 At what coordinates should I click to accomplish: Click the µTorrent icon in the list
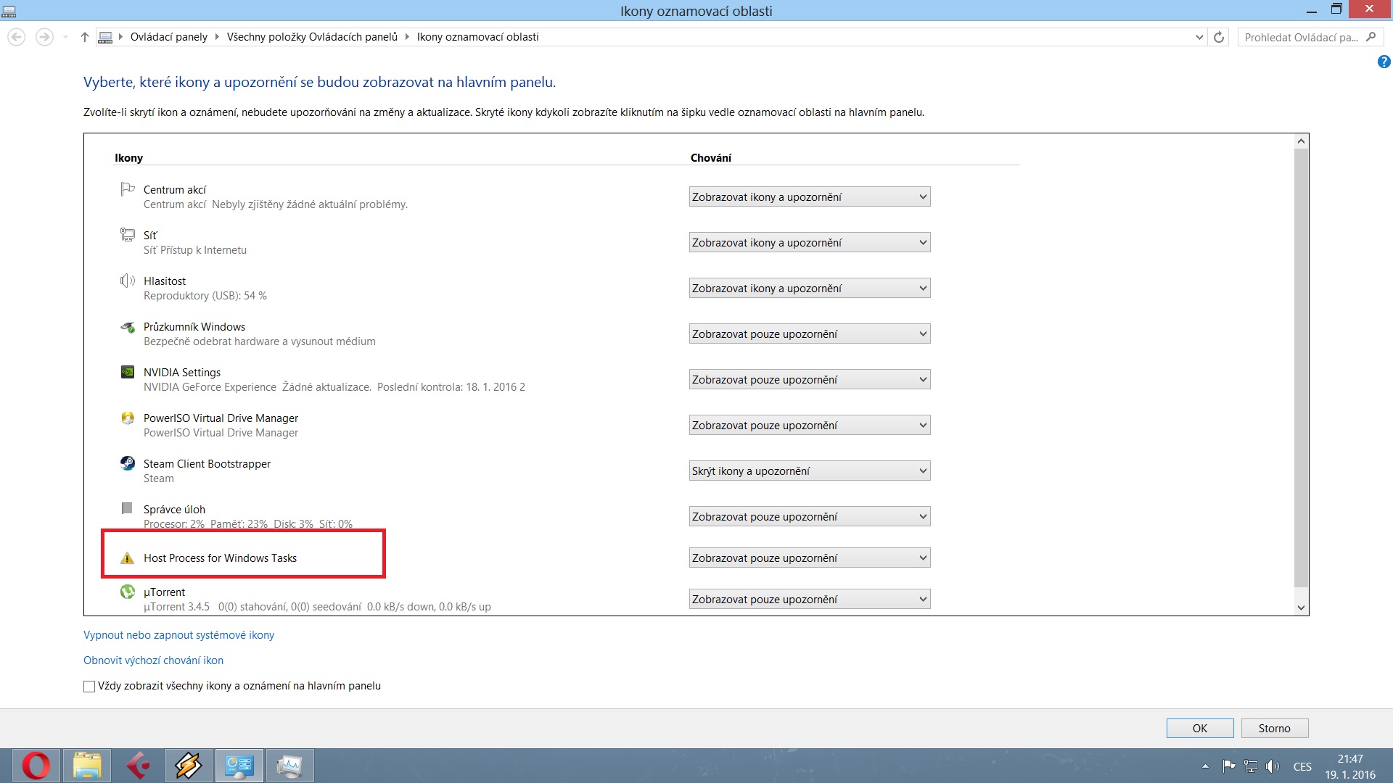tap(128, 592)
